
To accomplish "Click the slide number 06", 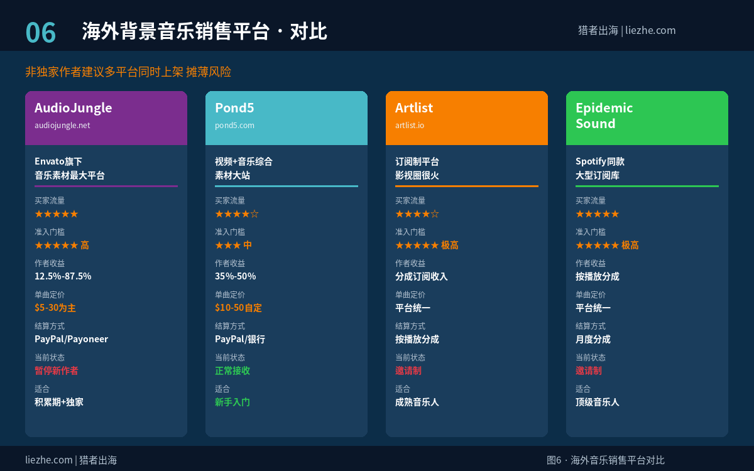I will tap(41, 33).
